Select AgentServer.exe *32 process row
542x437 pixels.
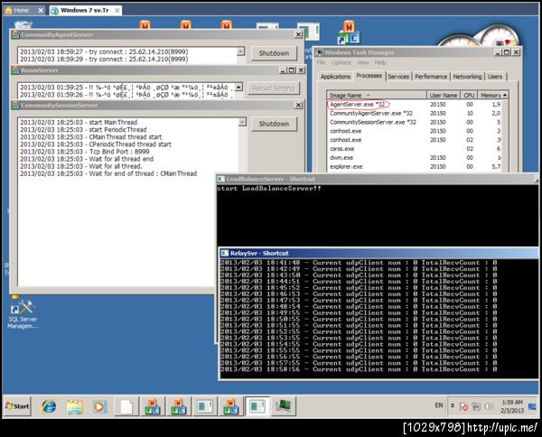tap(414, 104)
